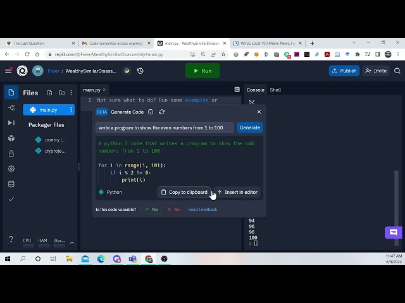Reload the browser page

click(x=27, y=54)
